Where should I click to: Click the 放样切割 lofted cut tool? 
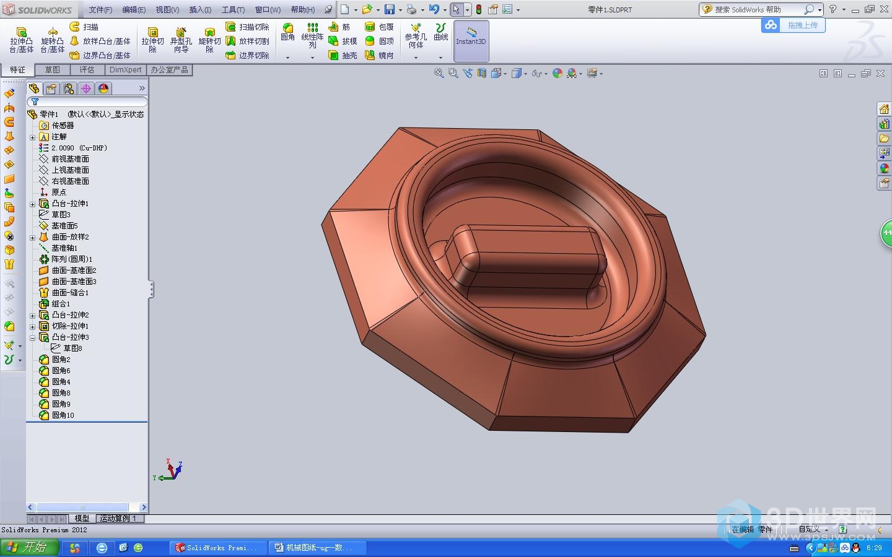pyautogui.click(x=247, y=41)
